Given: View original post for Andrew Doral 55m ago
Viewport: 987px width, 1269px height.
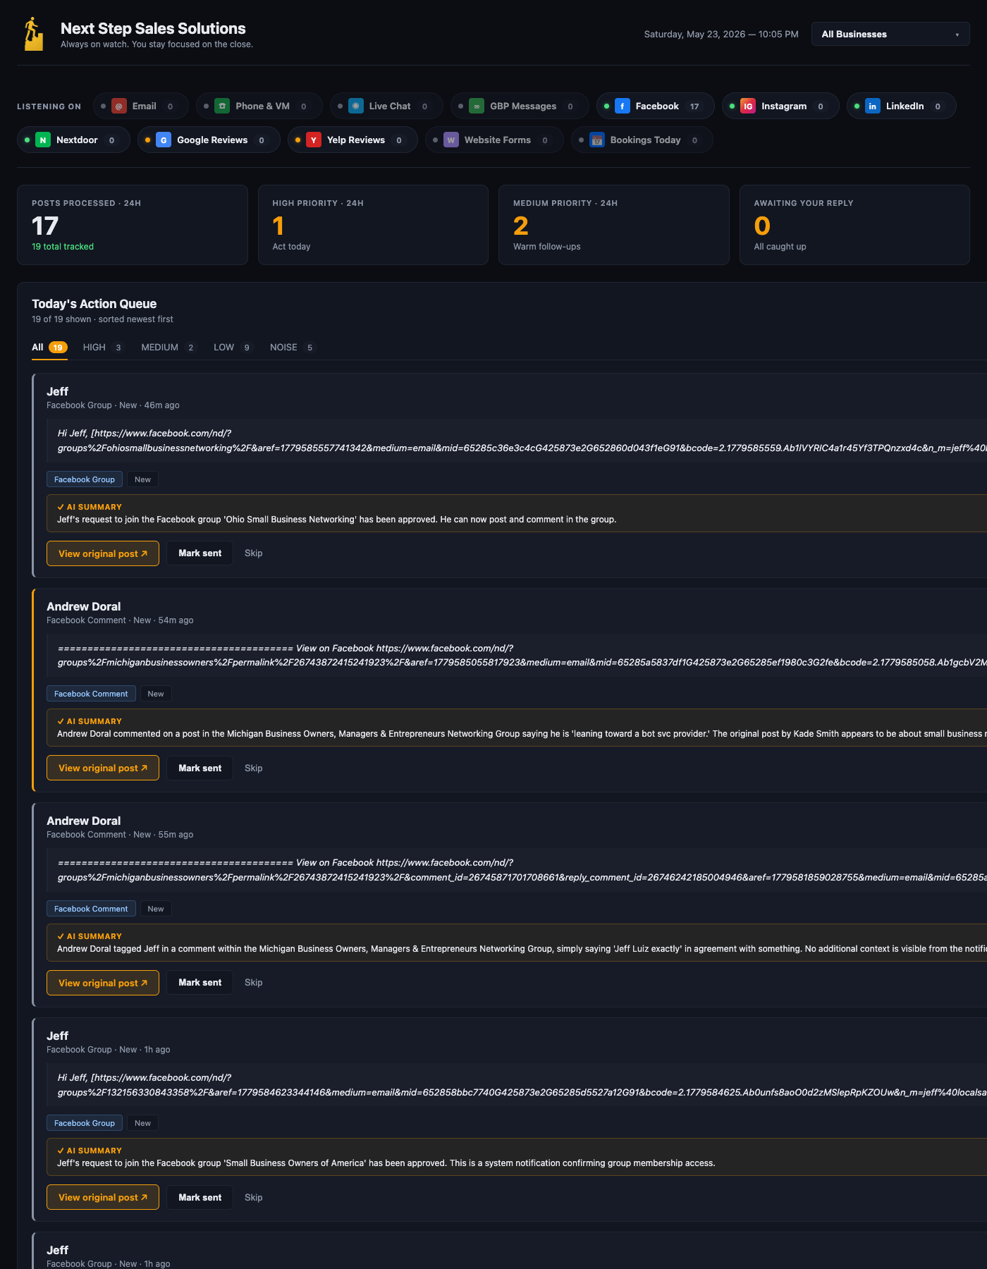Looking at the screenshot, I should click(103, 983).
